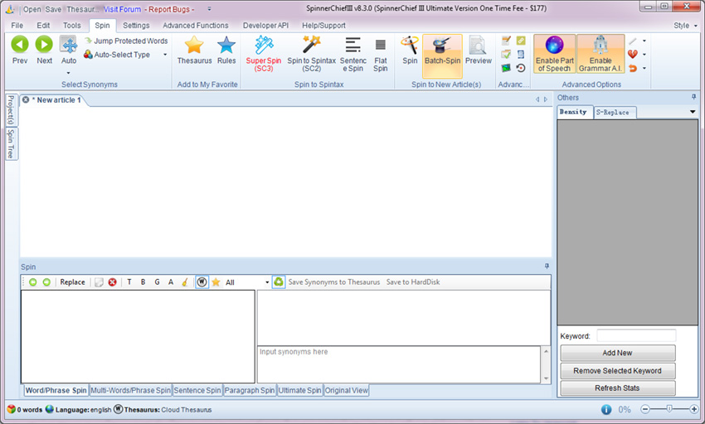This screenshot has width=705, height=424.
Task: Open the article Preview icon
Action: [x=478, y=45]
